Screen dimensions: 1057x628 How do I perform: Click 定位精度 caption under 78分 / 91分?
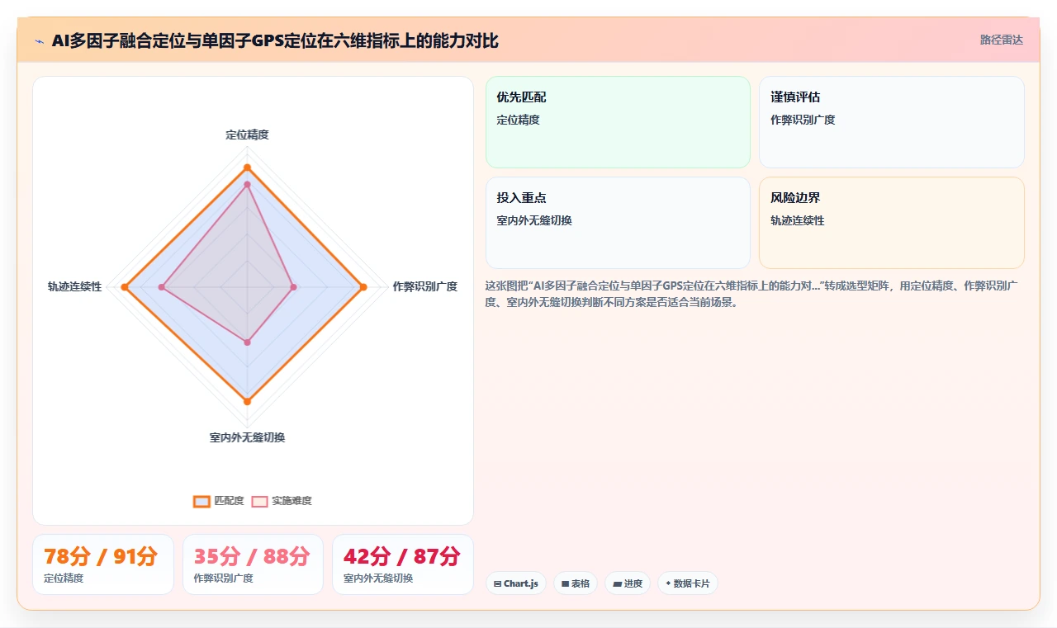(x=64, y=578)
